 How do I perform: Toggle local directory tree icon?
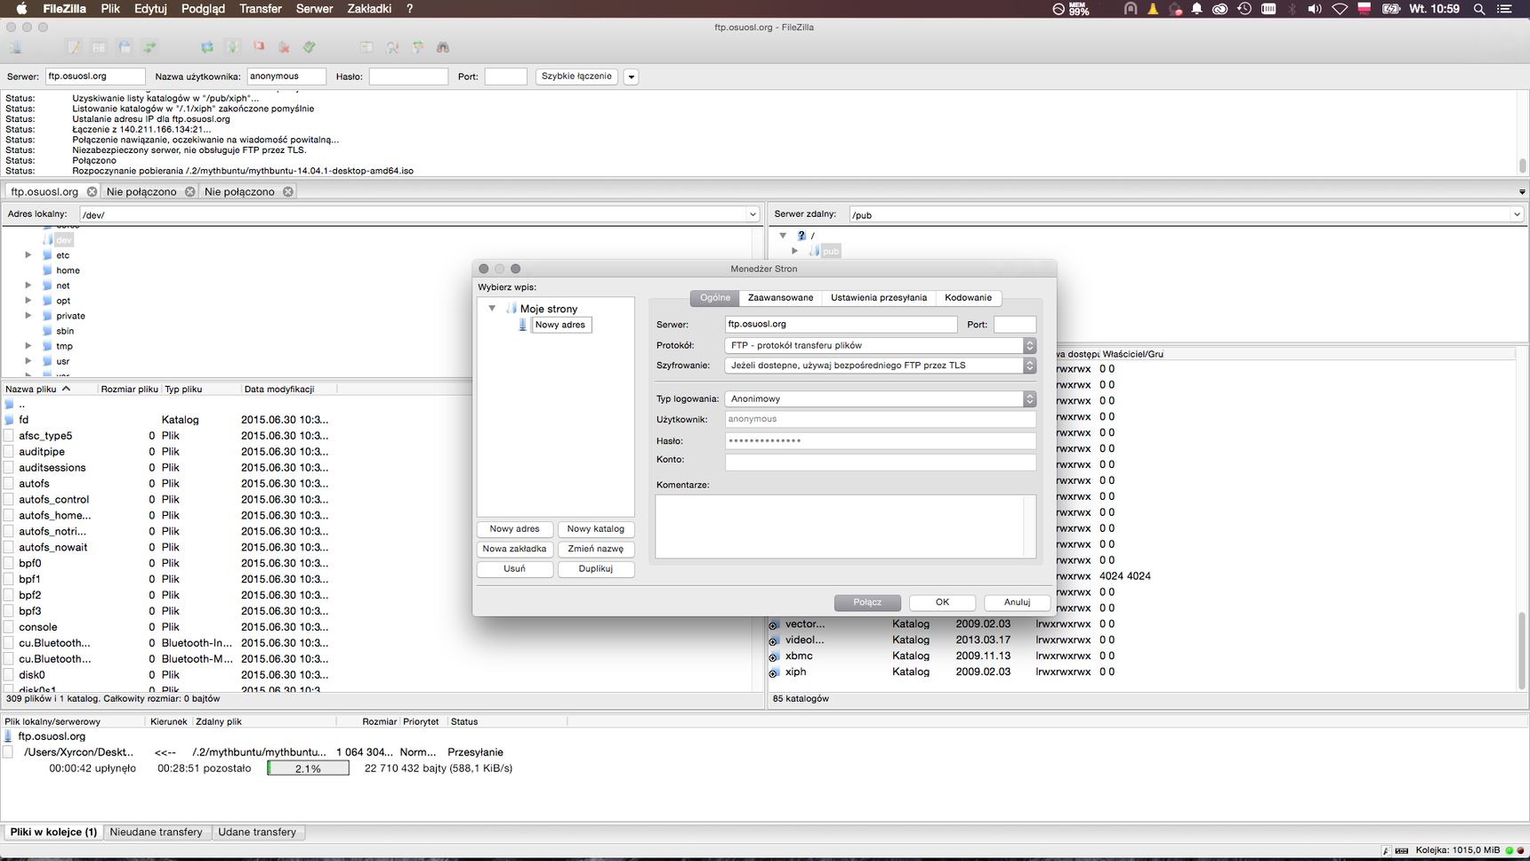coord(99,47)
